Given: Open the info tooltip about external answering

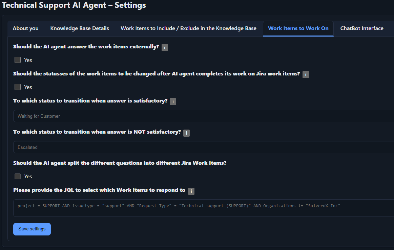Looking at the screenshot, I should pos(165,47).
